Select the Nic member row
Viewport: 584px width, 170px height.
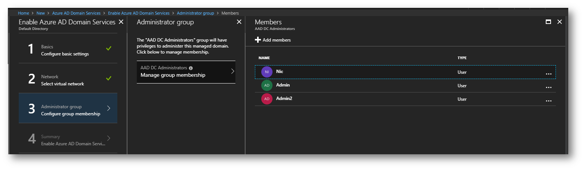(405, 72)
